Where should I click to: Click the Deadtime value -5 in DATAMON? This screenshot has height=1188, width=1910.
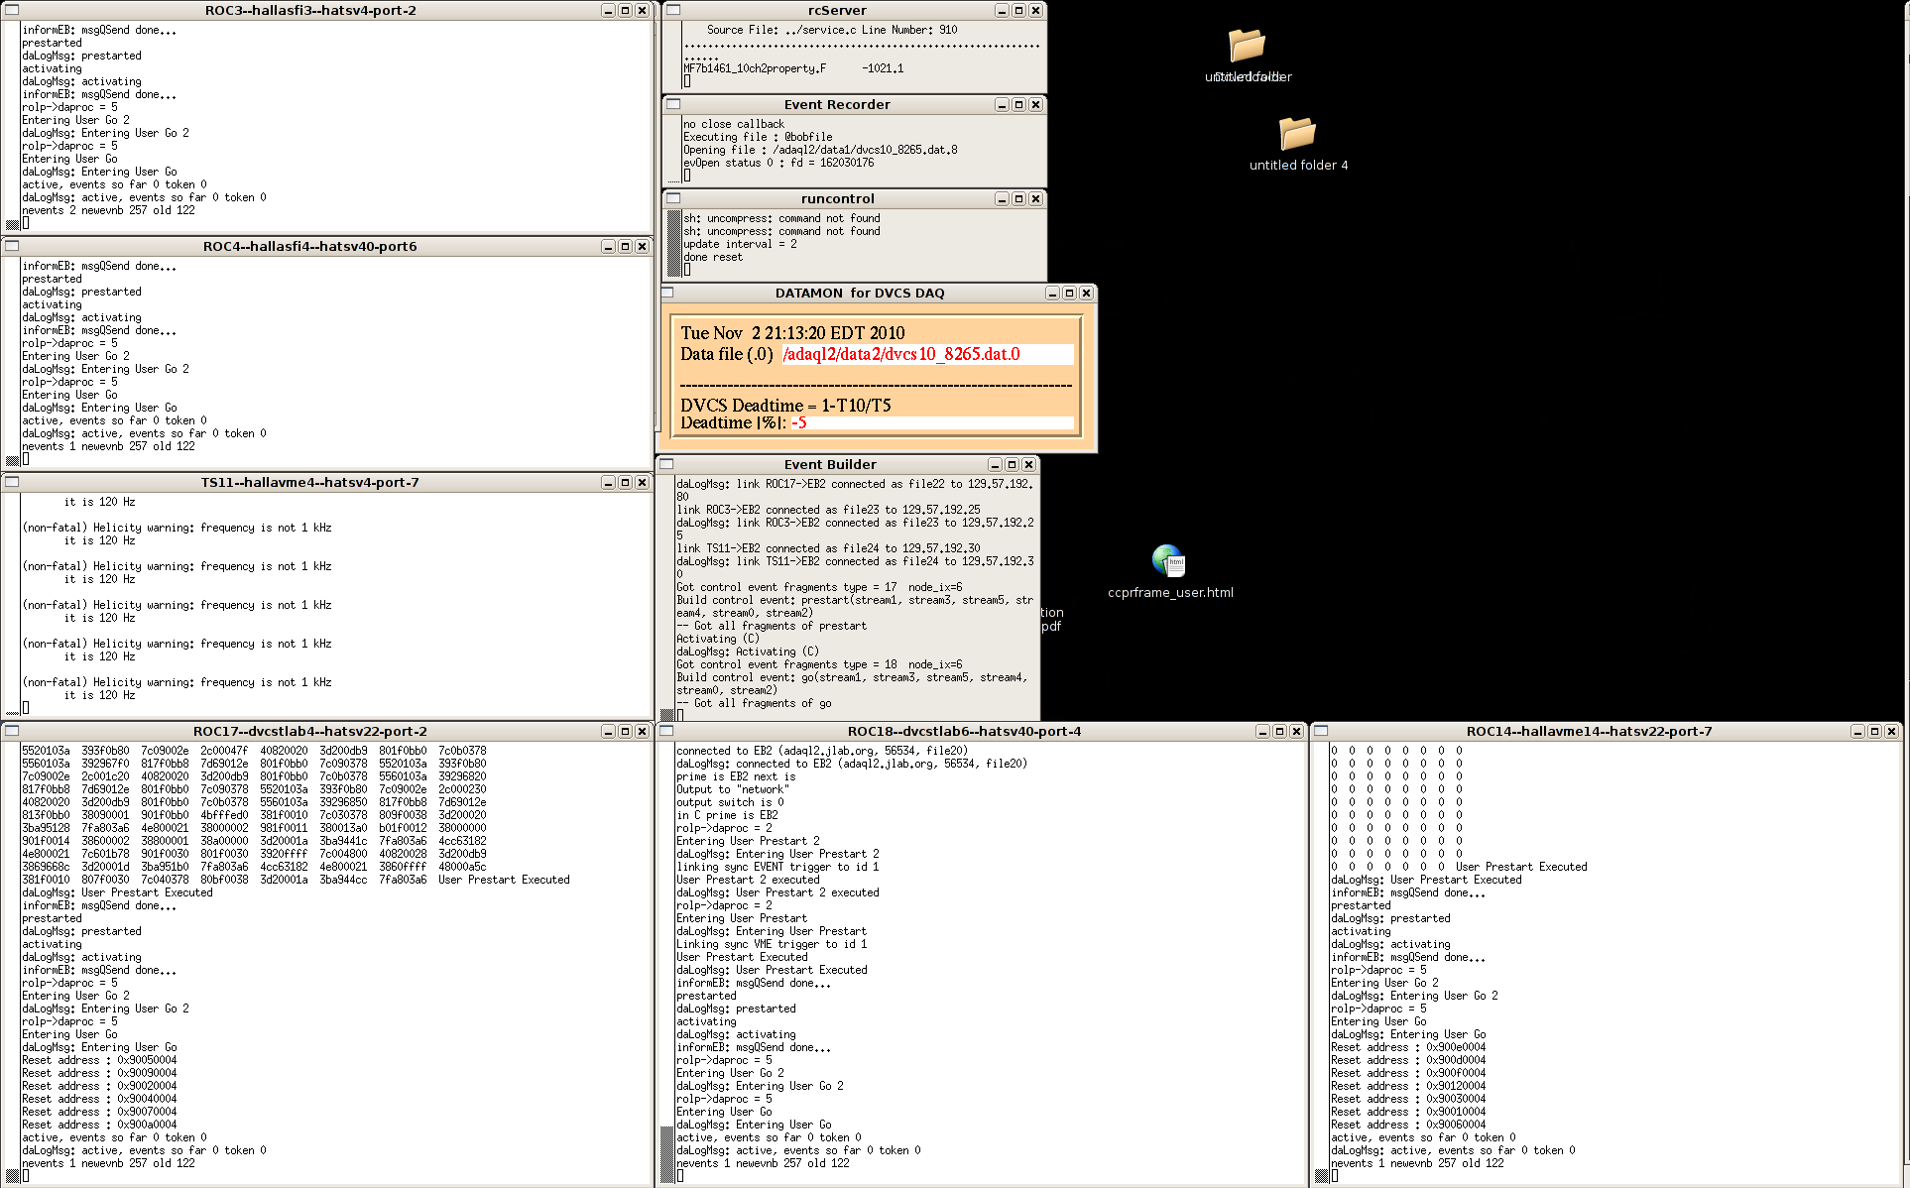click(x=799, y=422)
